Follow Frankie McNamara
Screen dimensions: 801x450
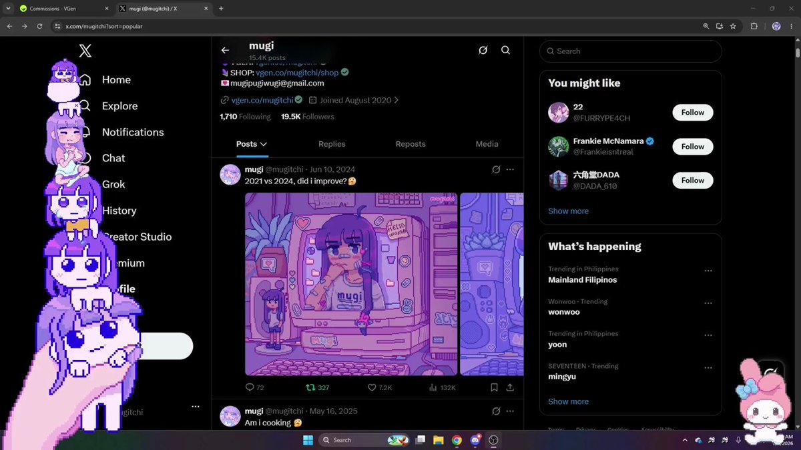click(x=693, y=147)
